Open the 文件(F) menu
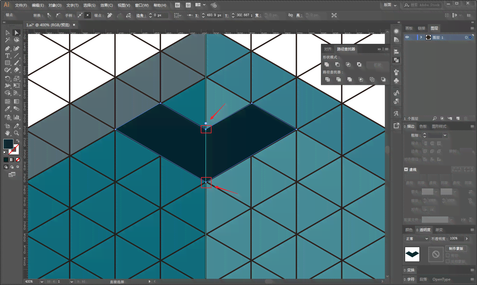477x285 pixels. (x=21, y=5)
